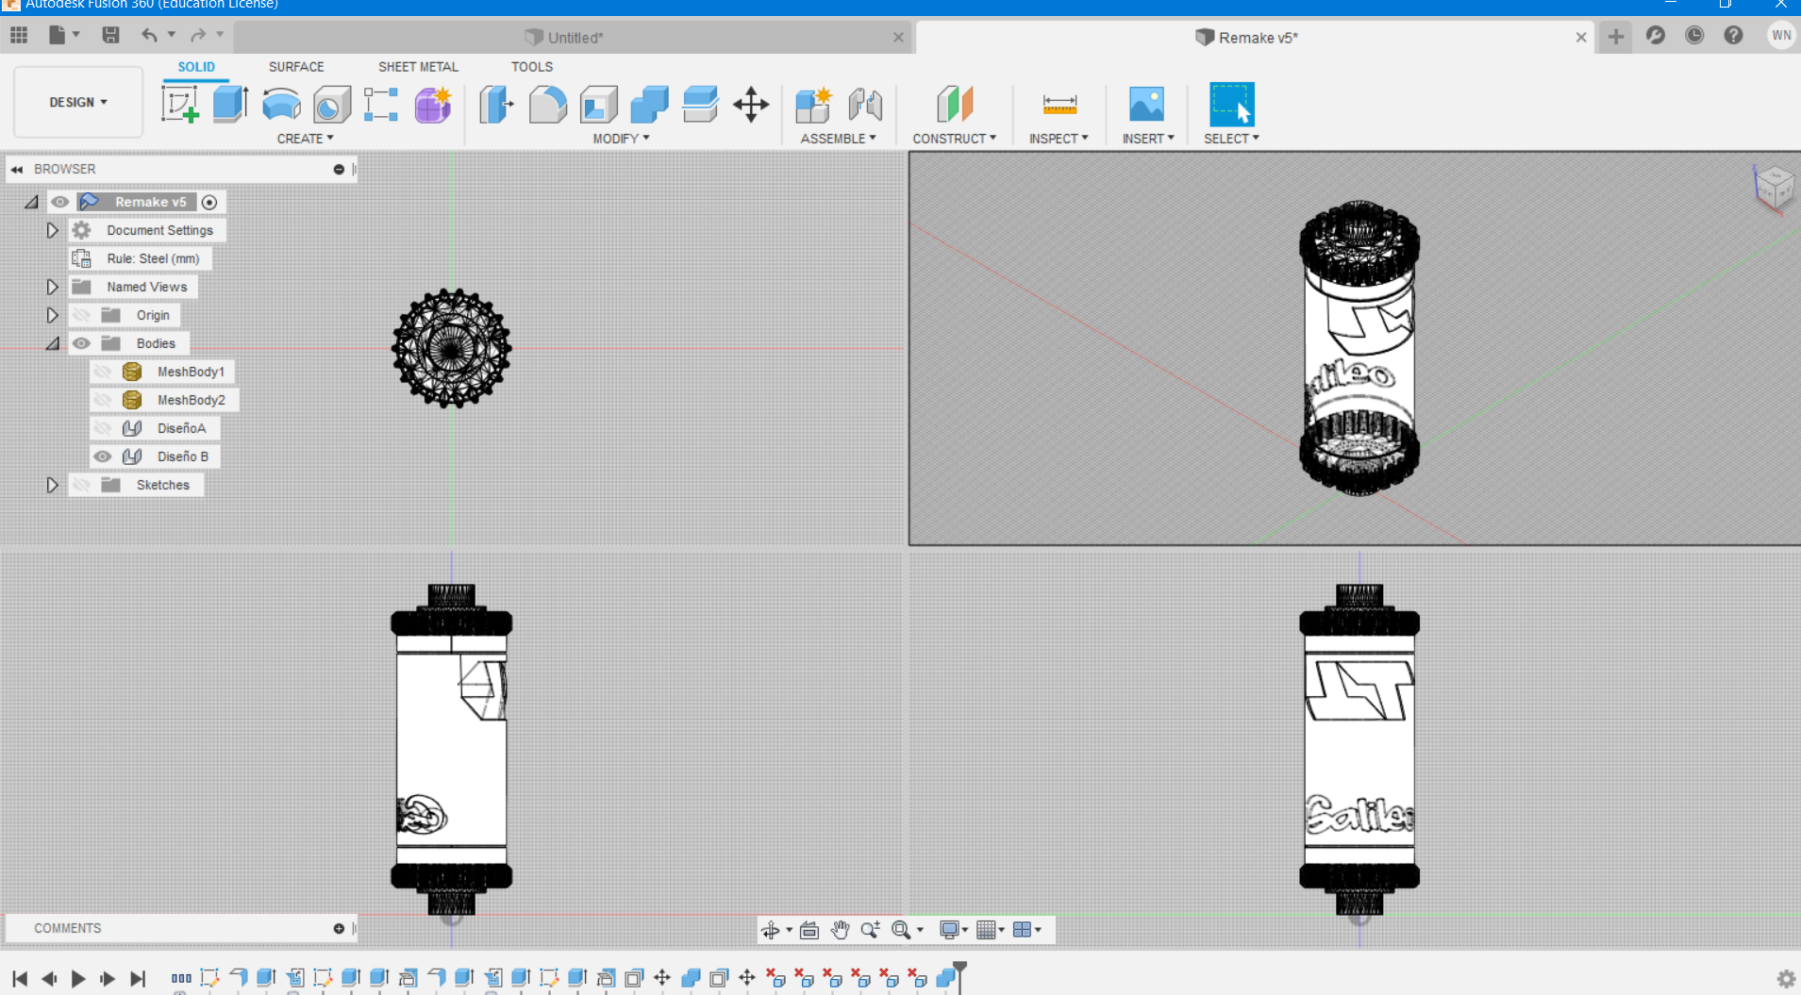1801x995 pixels.
Task: Show MeshBody2 using its eye icon
Action: [x=103, y=400]
